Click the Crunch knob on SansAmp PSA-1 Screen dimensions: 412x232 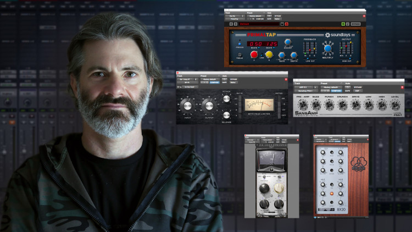(x=342, y=105)
